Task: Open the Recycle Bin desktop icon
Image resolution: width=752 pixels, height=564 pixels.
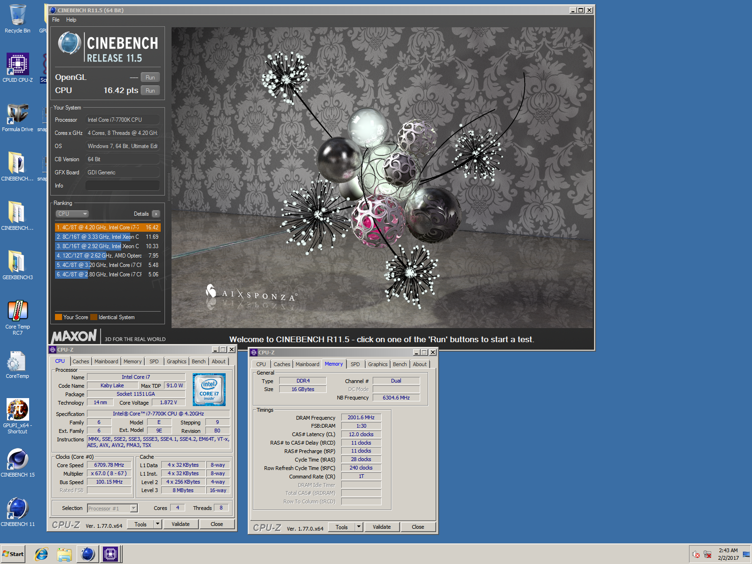Action: coord(17,19)
